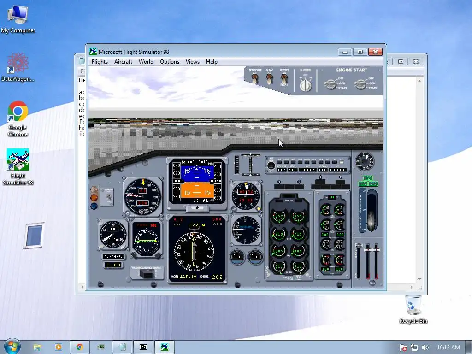Click the orange warning light
472x354 pixels.
[94, 198]
